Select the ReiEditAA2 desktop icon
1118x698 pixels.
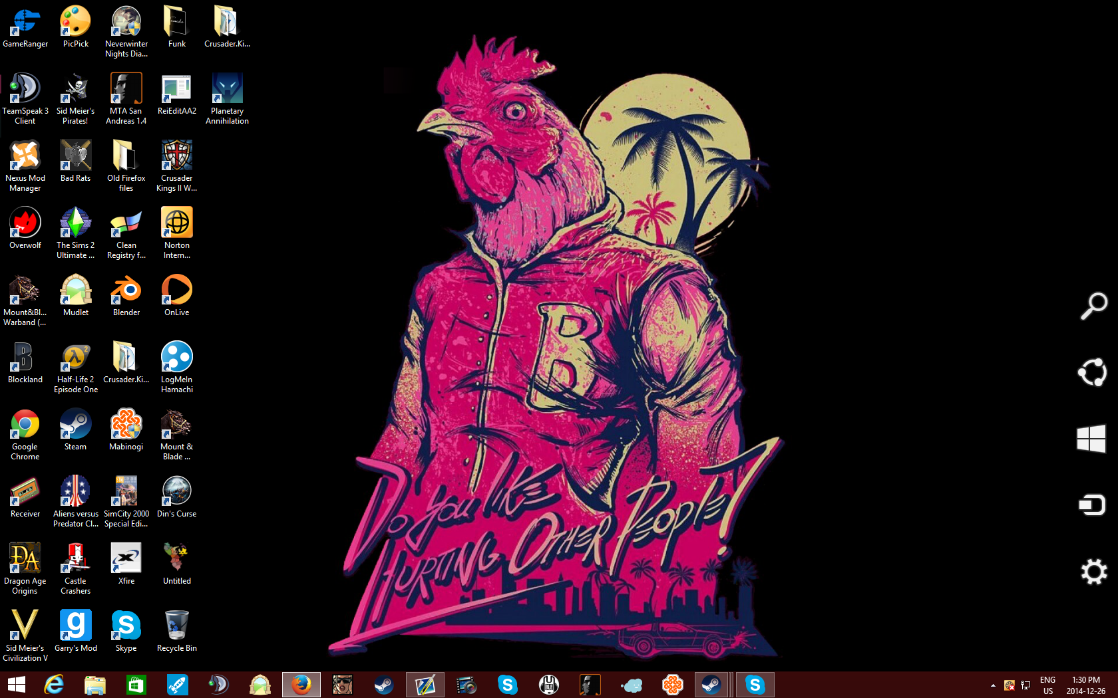[177, 94]
